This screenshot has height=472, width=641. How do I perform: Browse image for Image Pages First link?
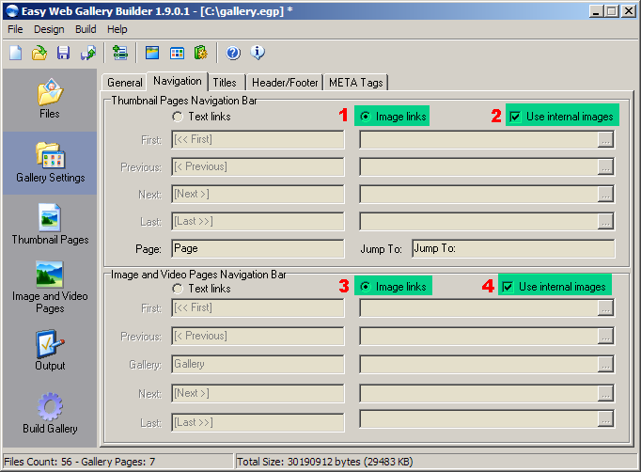tap(605, 308)
